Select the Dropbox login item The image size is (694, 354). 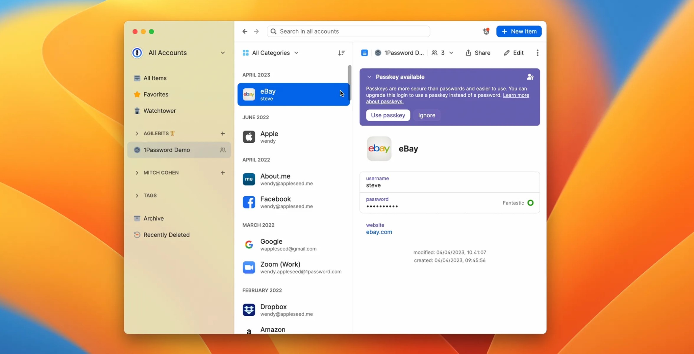point(293,310)
